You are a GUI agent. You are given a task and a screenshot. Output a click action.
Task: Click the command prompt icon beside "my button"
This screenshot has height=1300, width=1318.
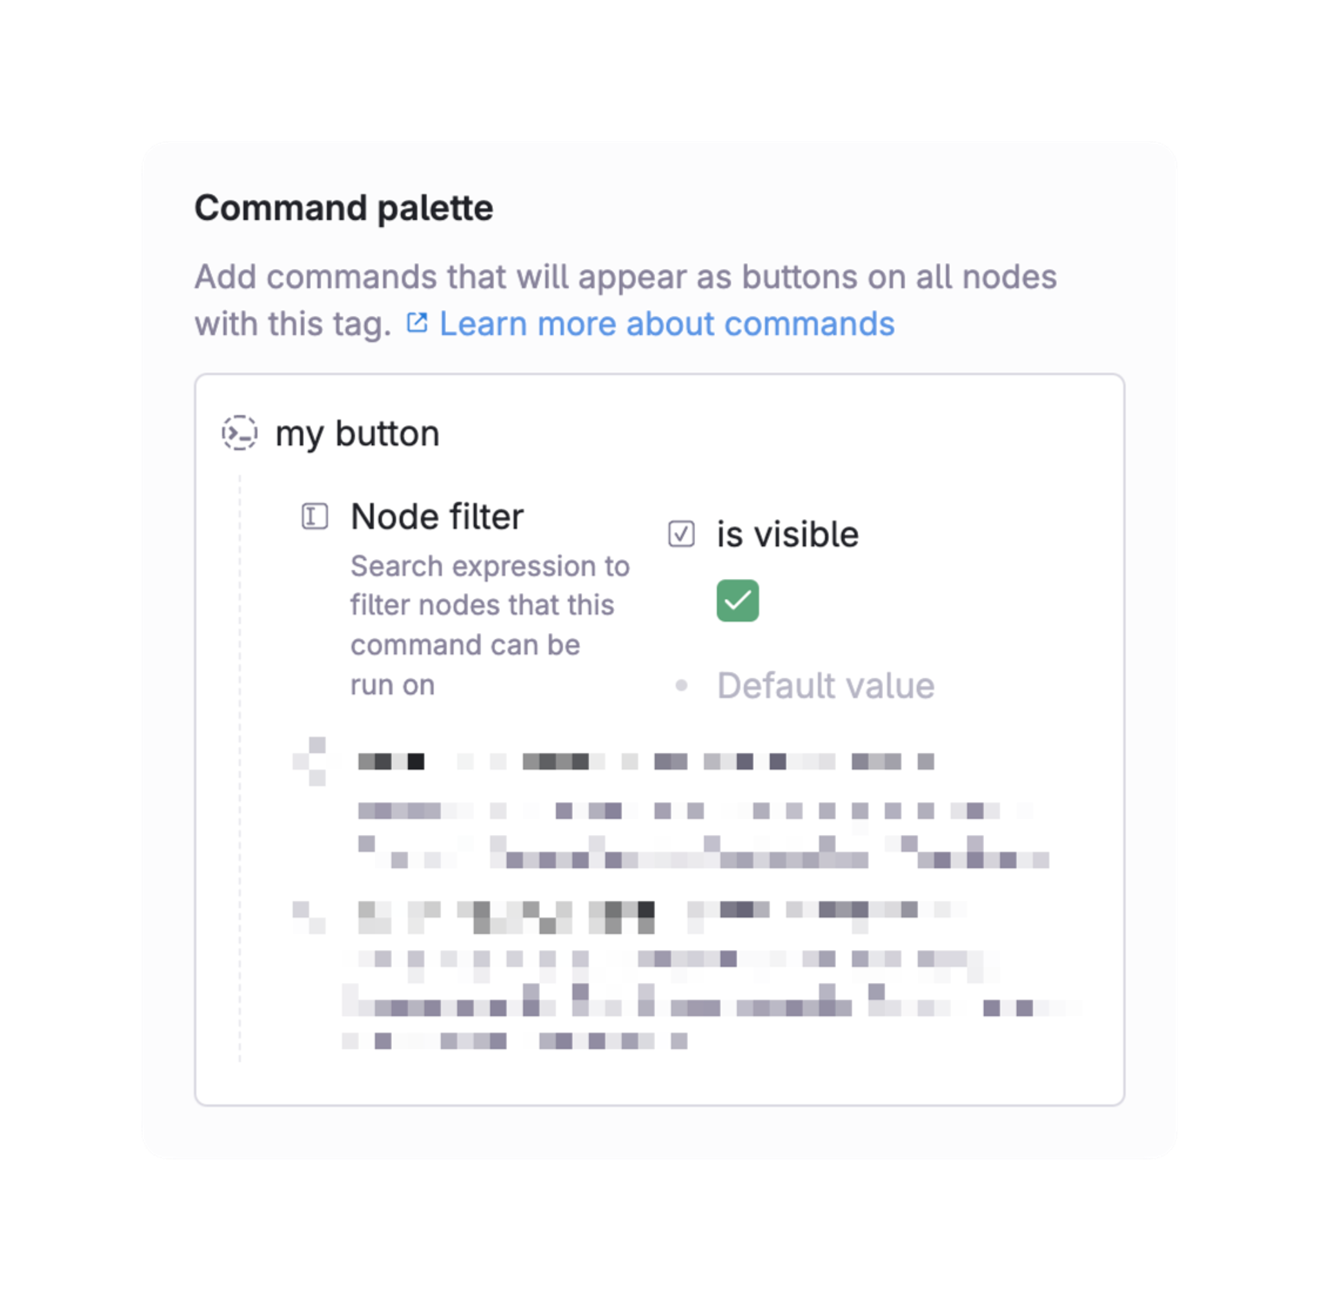point(240,432)
